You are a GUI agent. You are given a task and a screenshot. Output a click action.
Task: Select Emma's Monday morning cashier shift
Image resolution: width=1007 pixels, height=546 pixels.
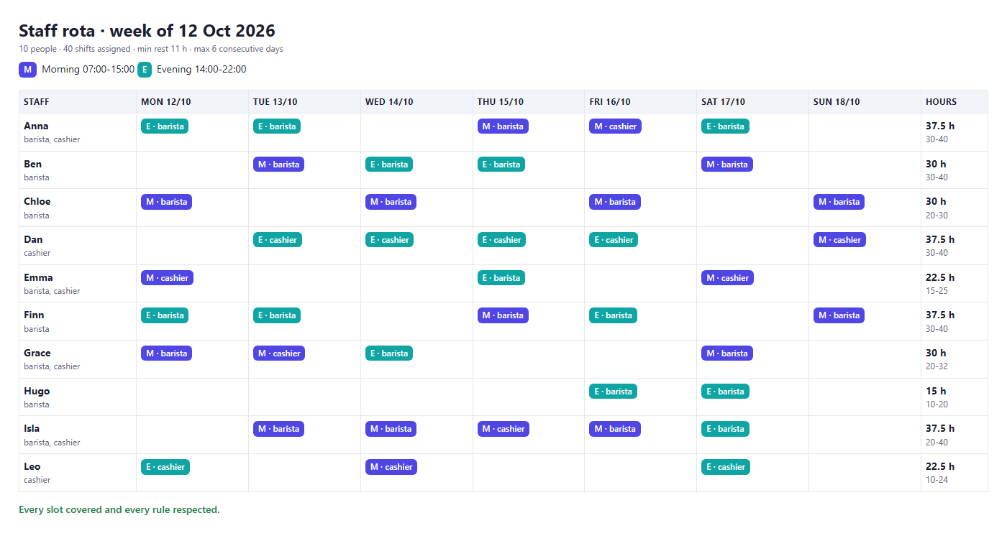(167, 278)
